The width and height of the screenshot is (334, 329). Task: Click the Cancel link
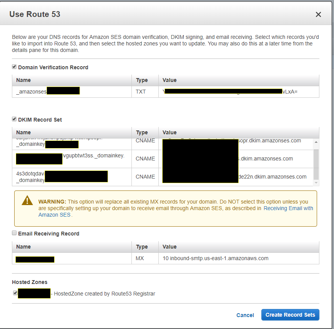click(x=245, y=315)
